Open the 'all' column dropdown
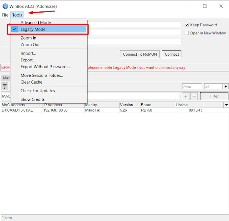The width and height of the screenshot is (229, 221). coord(226,86)
